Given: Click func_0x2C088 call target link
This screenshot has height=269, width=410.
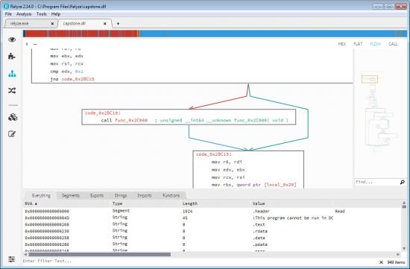Looking at the screenshot, I should click(x=131, y=120).
